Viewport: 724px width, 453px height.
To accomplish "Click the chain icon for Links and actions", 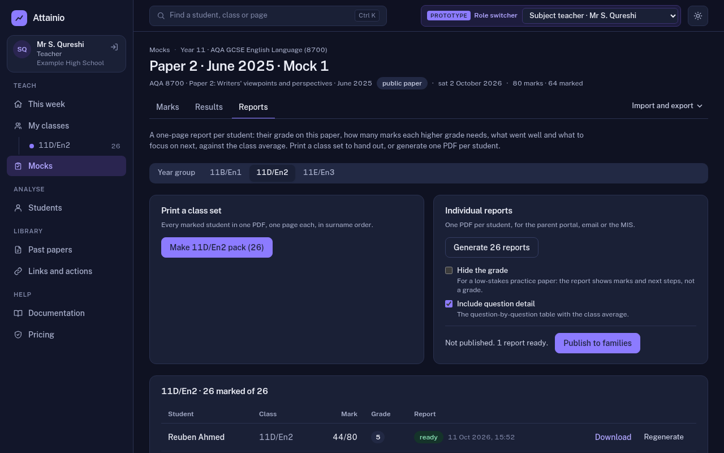I will coord(18,271).
